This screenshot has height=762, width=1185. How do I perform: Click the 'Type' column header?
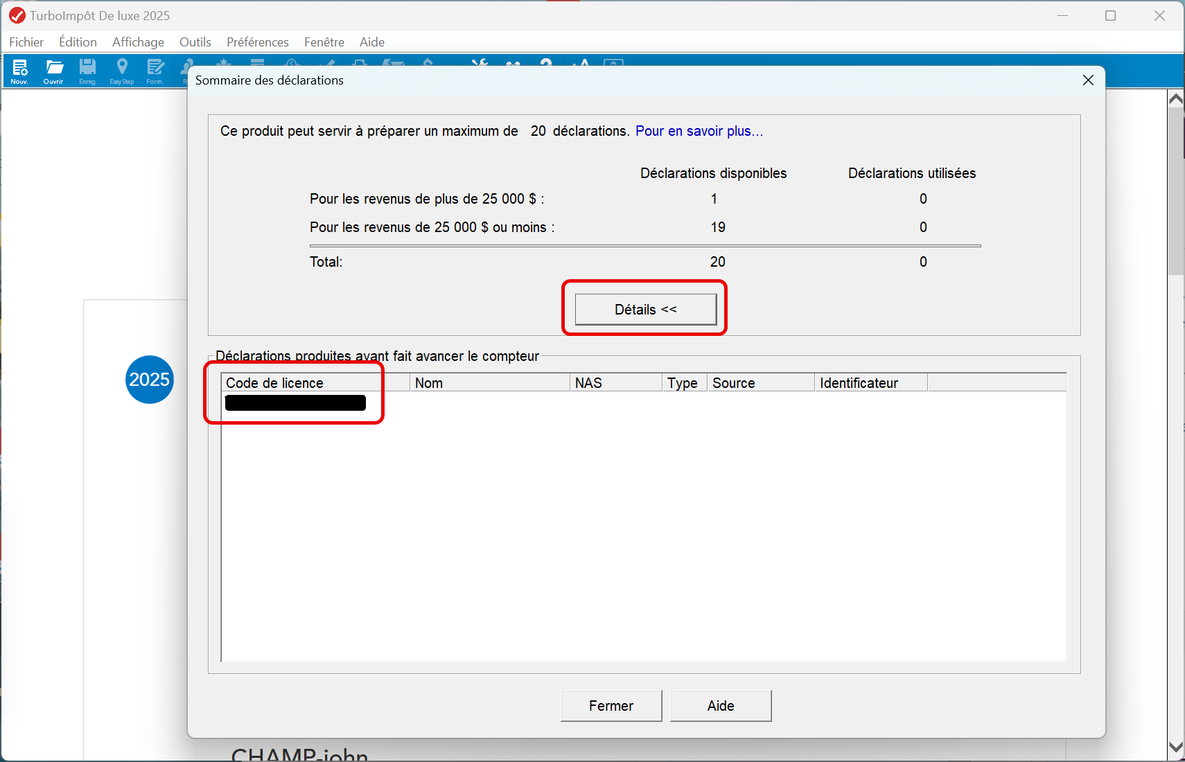coord(685,383)
